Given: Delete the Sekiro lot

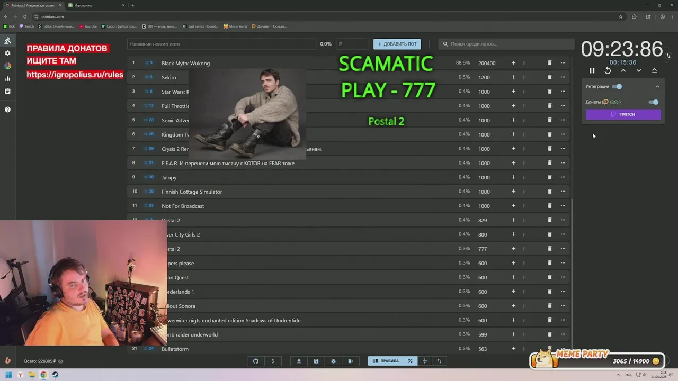Looking at the screenshot, I should (x=549, y=77).
